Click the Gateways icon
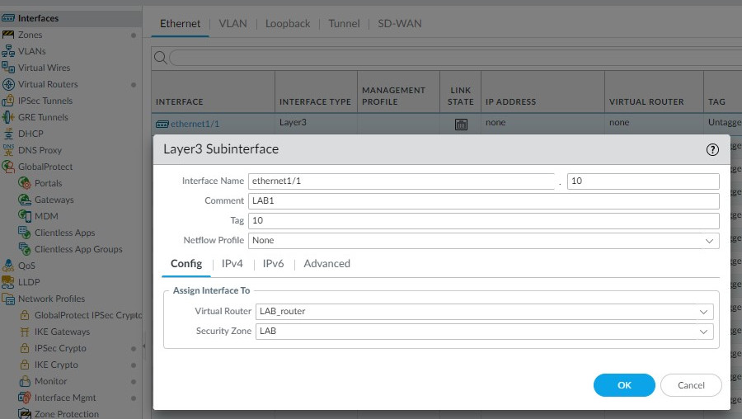The image size is (742, 419). [x=25, y=200]
